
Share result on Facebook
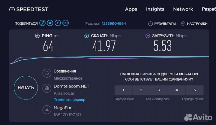(58, 23)
